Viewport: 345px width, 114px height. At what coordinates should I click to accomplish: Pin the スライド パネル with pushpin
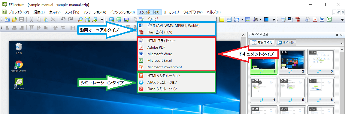pyautogui.click(x=337, y=35)
